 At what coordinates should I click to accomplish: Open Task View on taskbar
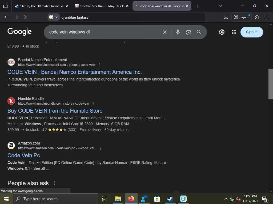[x=105, y=199]
